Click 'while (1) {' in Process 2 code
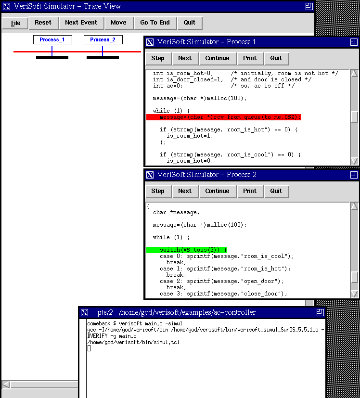 [x=171, y=238]
